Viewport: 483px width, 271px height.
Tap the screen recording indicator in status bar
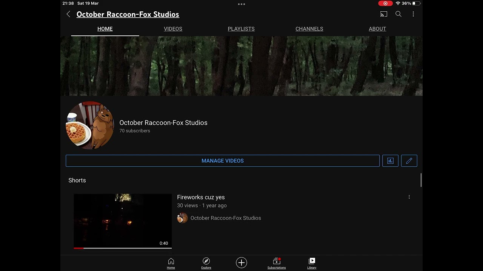[x=385, y=3]
